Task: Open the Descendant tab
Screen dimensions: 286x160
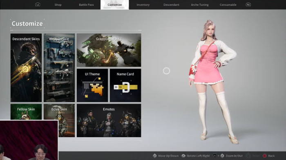Action: pos(171,5)
